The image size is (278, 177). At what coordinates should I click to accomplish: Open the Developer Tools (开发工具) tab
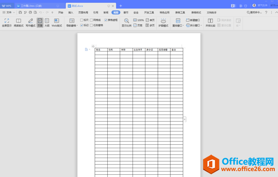point(149,12)
